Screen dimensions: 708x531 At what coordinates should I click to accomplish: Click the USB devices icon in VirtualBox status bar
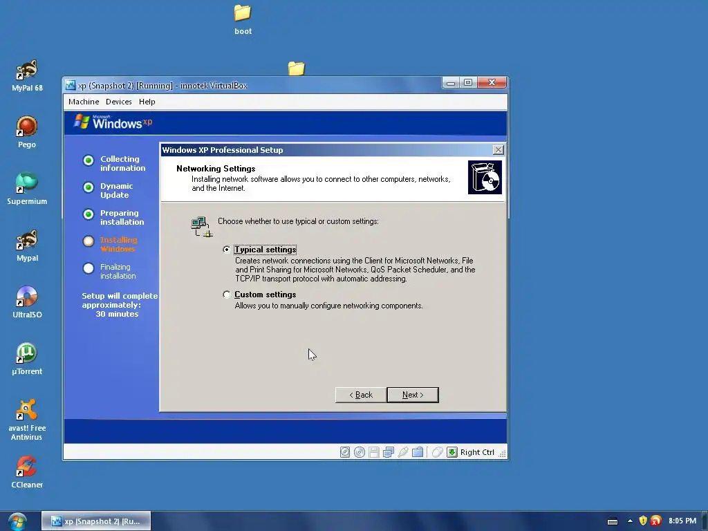(x=403, y=452)
